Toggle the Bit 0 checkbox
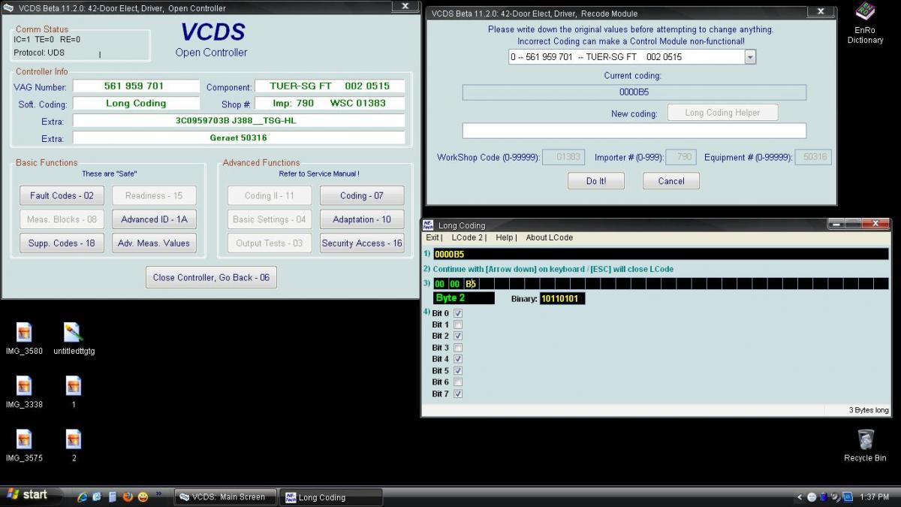This screenshot has height=507, width=901. point(458,313)
